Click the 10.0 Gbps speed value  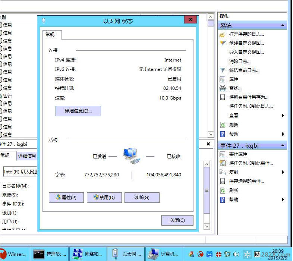(x=170, y=98)
